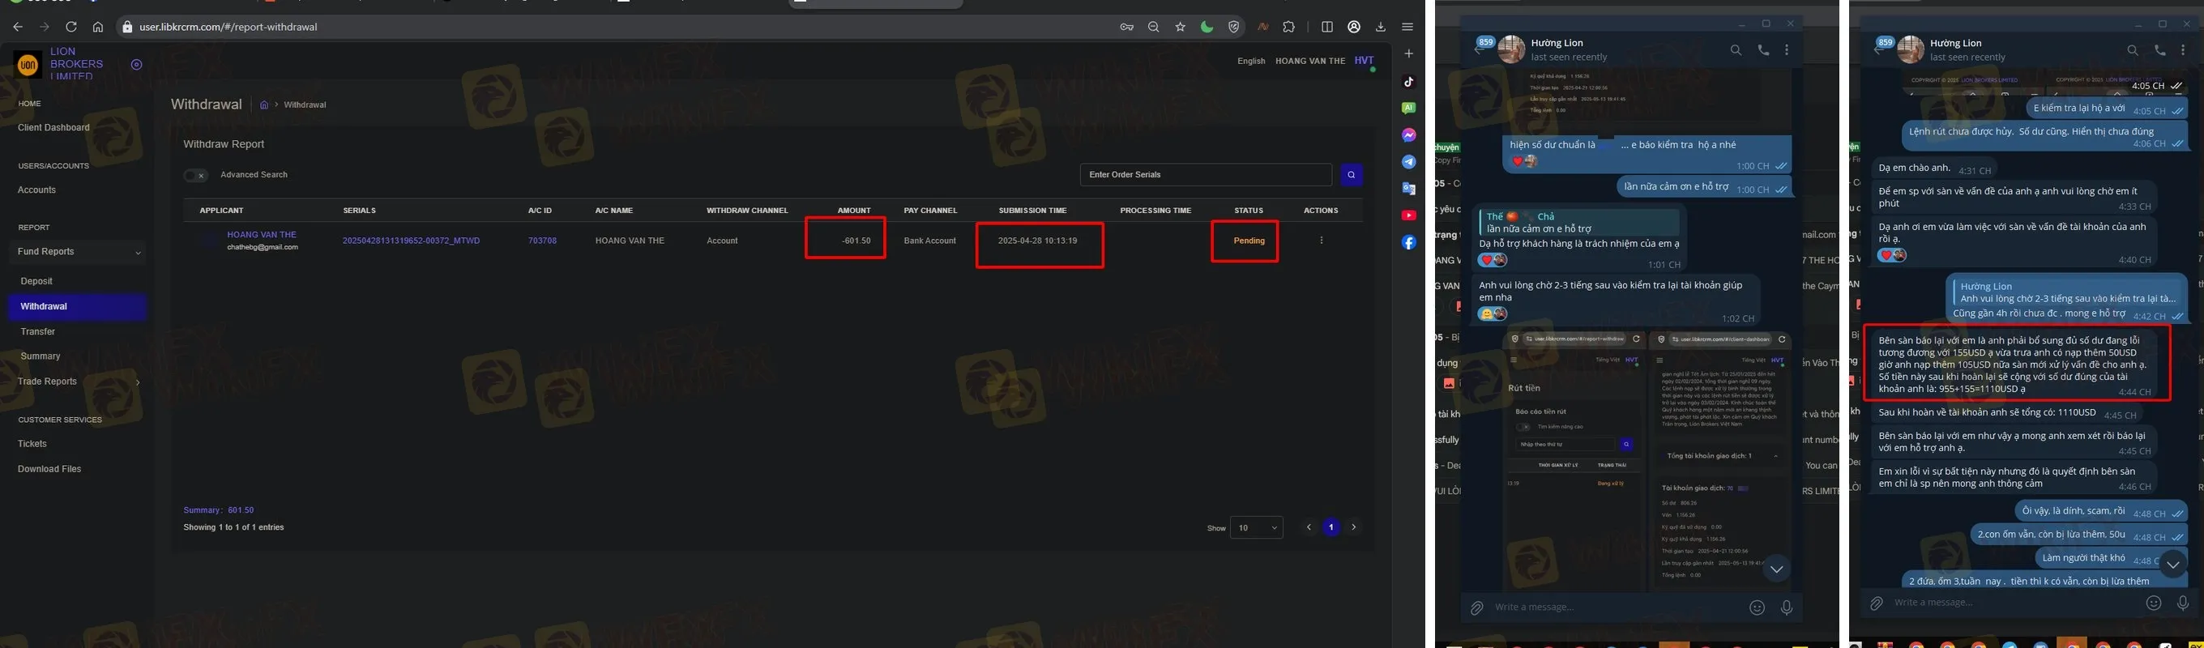
Task: Attach a file in the left Telegram chat
Action: (1476, 607)
